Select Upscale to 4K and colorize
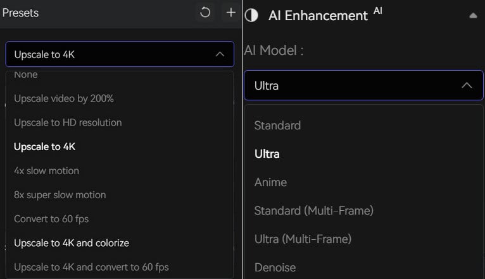 (x=72, y=242)
